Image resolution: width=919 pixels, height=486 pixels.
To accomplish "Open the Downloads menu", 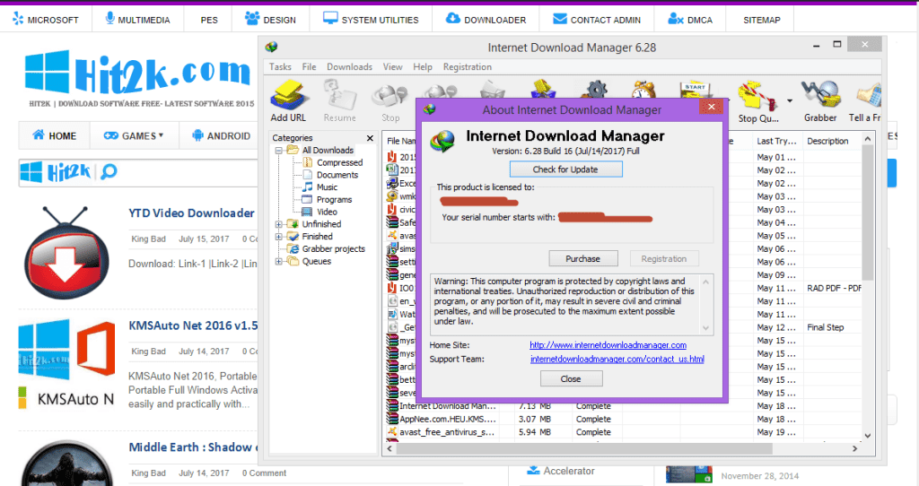I will (x=349, y=66).
